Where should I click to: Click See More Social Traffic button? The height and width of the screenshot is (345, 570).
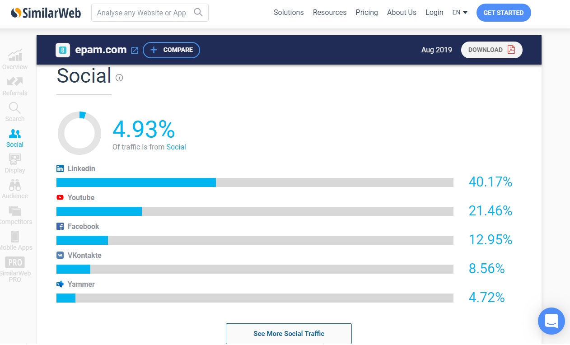289,334
